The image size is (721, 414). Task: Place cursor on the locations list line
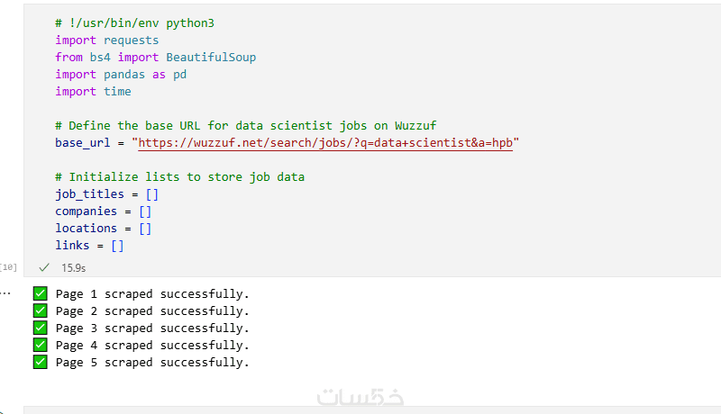103,229
